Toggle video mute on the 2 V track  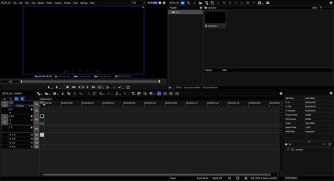coord(31,109)
